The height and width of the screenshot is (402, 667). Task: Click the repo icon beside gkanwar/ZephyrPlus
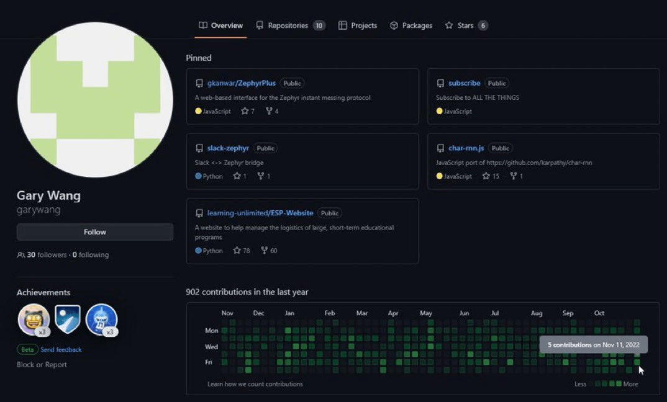coord(199,83)
